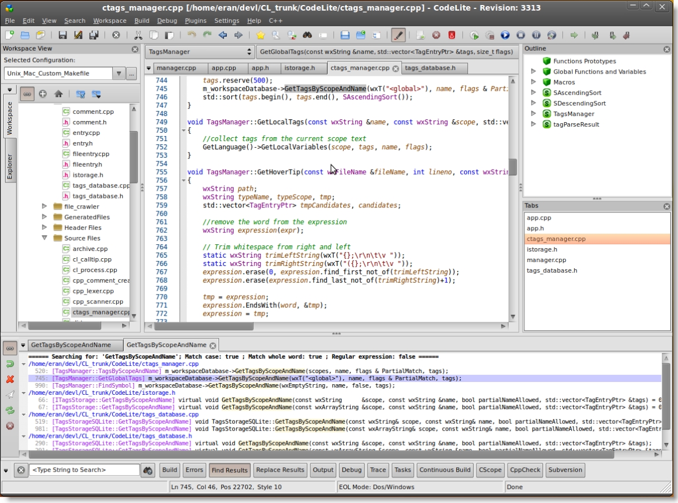Switch to the tags_database.h editor tab
Screen dimensions: 678x503
point(429,68)
